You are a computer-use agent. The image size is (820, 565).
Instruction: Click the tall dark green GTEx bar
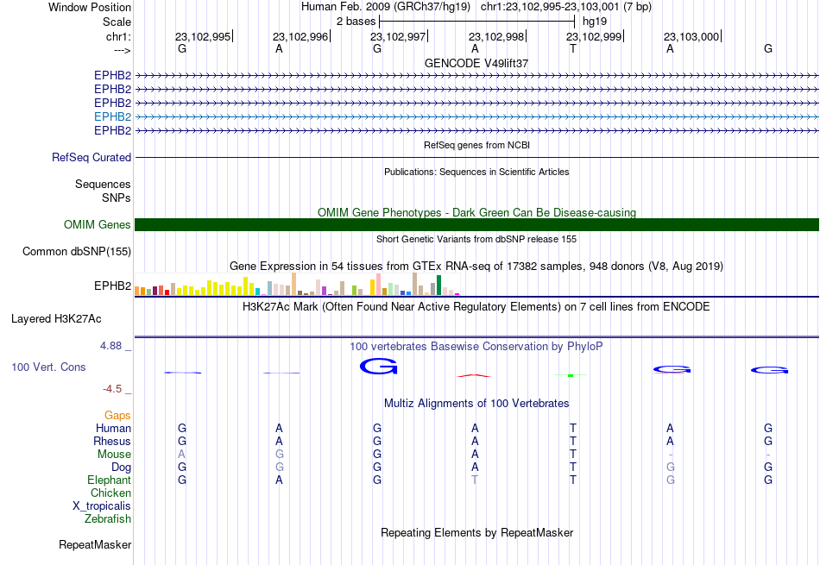tap(438, 286)
